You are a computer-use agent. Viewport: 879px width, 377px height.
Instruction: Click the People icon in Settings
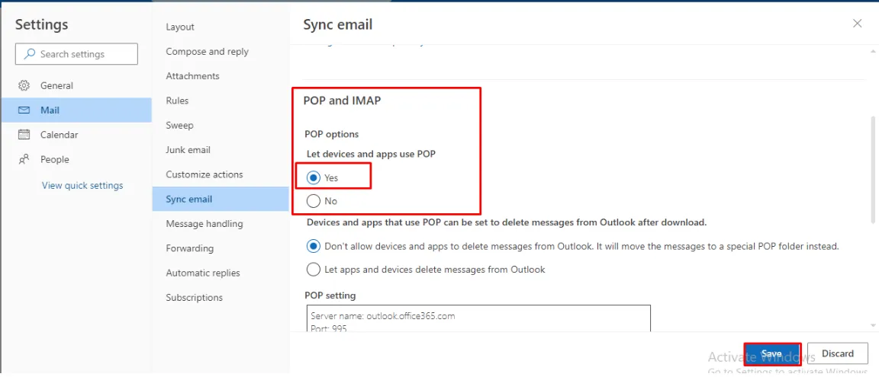tap(24, 159)
